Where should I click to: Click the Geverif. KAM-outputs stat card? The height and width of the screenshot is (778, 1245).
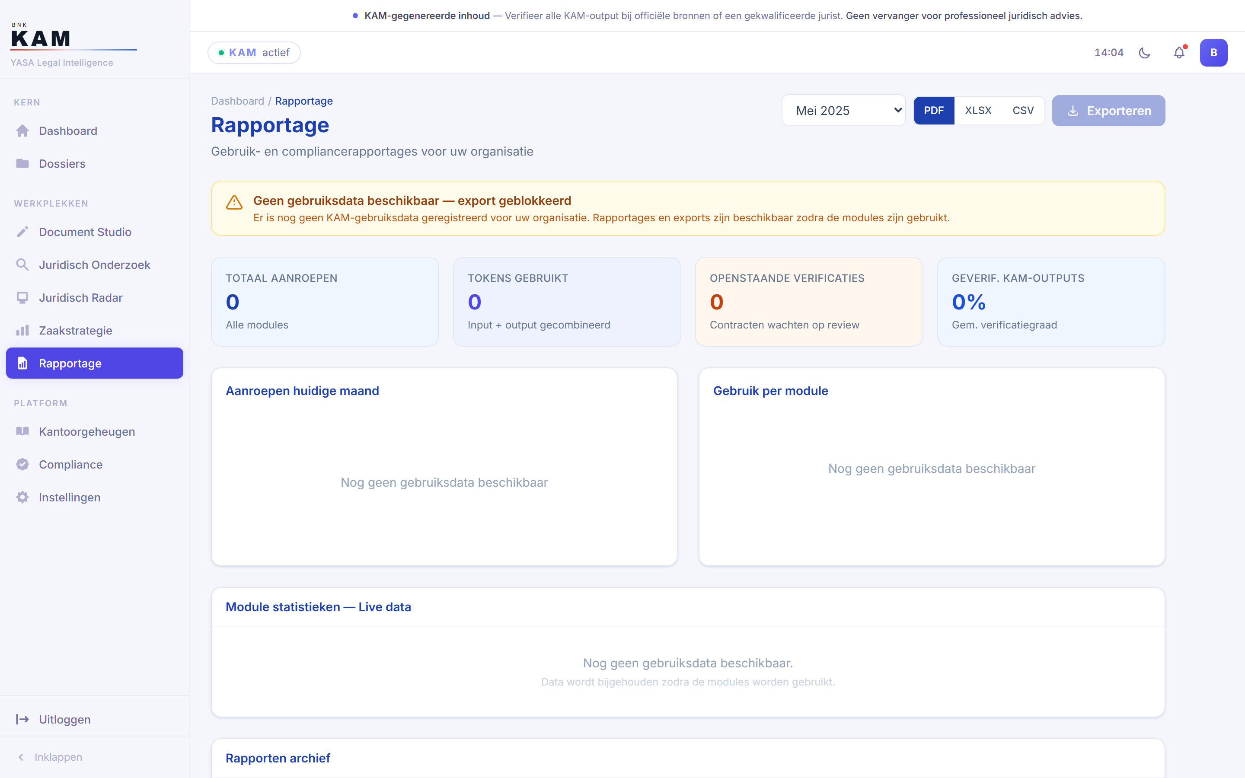1051,302
